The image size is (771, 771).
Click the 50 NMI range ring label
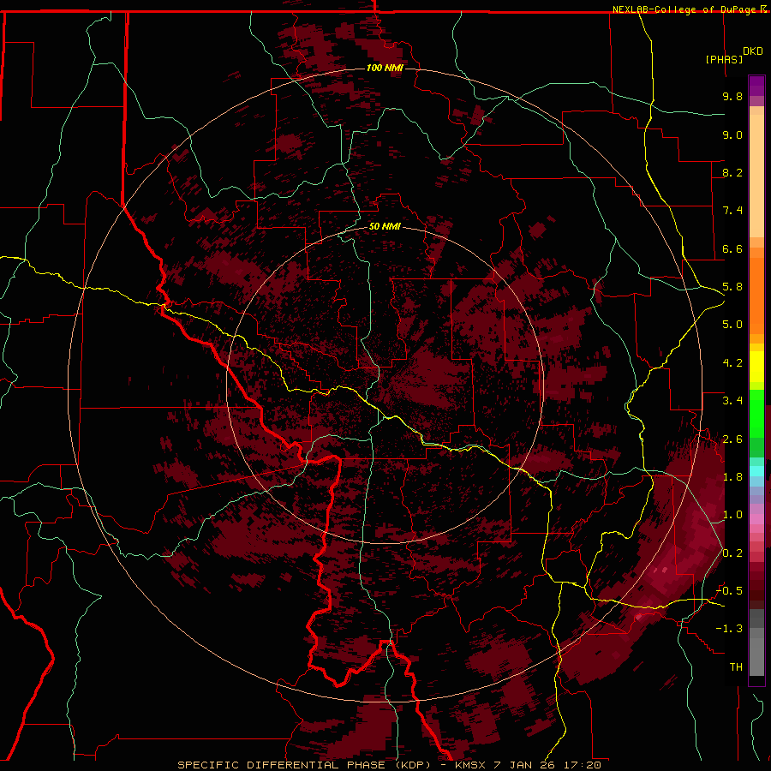(x=385, y=226)
